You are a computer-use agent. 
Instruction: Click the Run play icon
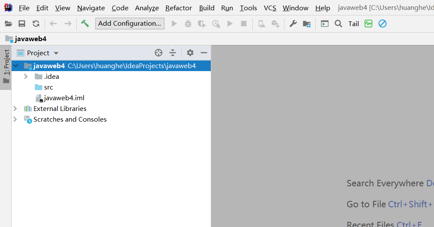(x=174, y=24)
